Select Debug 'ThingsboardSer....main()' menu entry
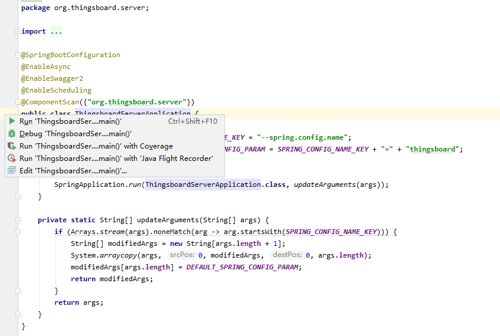This screenshot has width=500, height=336. tap(115, 134)
